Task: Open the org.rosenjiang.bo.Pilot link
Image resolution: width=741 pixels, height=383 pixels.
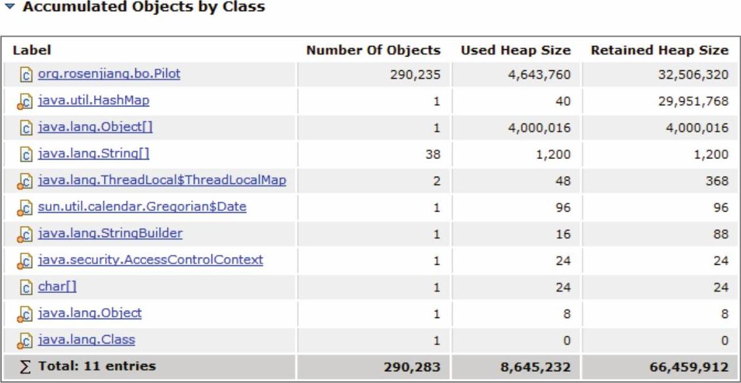Action: [x=109, y=74]
